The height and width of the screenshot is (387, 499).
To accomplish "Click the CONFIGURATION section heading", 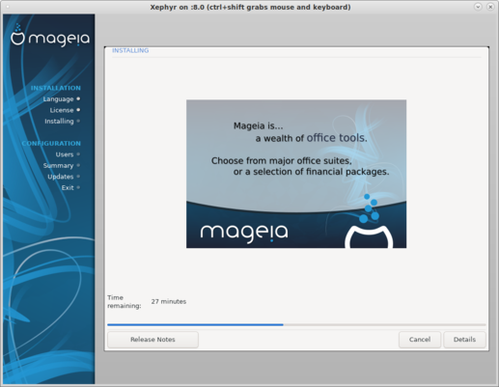I will coord(51,143).
